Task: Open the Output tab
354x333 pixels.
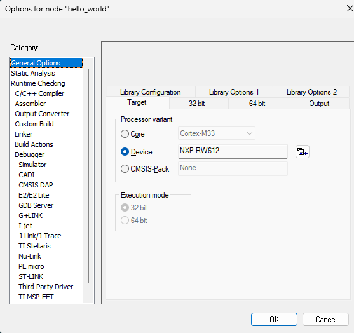Action: coord(319,104)
